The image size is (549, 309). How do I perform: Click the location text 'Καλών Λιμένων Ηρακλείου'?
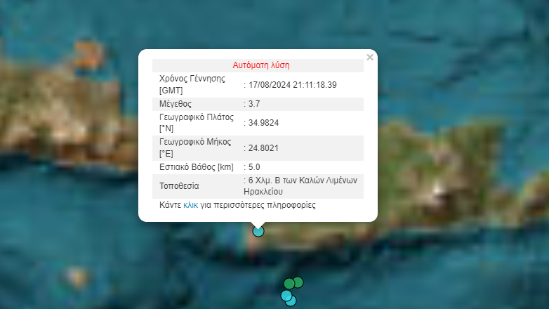[300, 186]
